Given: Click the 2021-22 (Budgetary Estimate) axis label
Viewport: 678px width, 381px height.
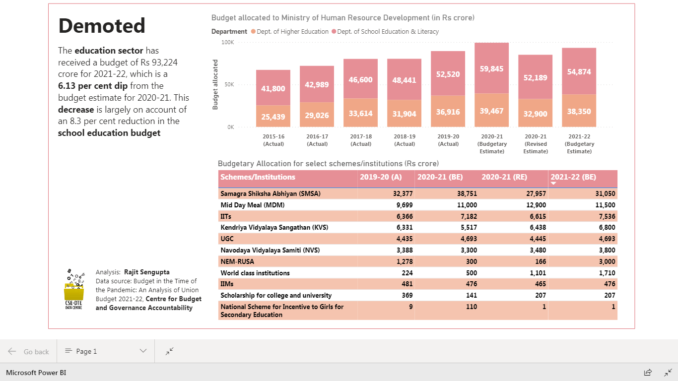Looking at the screenshot, I should click(x=579, y=144).
